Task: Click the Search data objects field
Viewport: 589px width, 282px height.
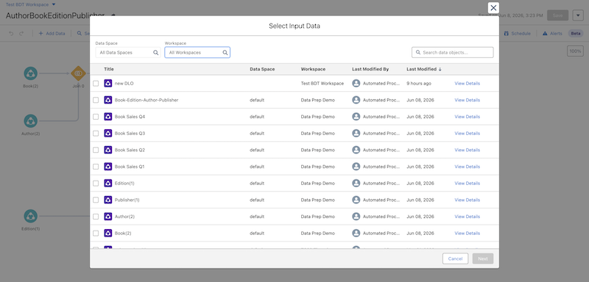Action: coord(453,52)
